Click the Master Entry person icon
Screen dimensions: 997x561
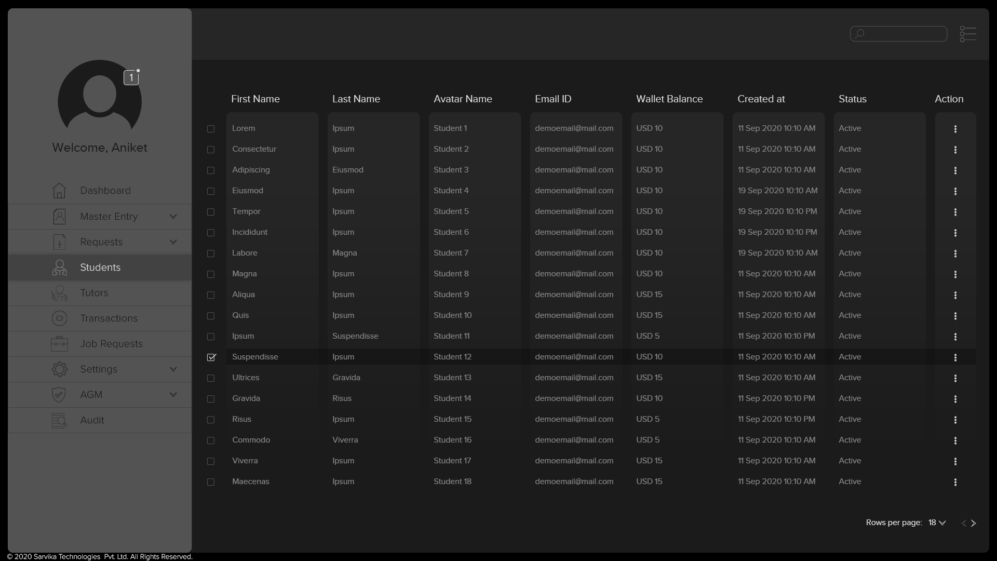pos(59,217)
